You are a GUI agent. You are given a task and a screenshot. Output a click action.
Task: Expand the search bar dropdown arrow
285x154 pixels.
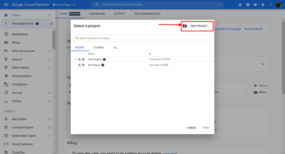click(219, 5)
